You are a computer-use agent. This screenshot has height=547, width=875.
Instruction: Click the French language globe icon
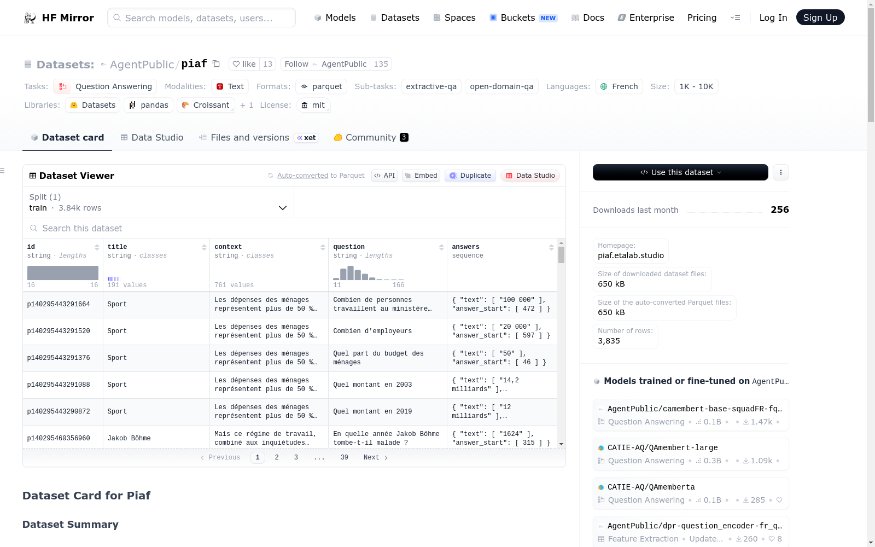click(604, 86)
